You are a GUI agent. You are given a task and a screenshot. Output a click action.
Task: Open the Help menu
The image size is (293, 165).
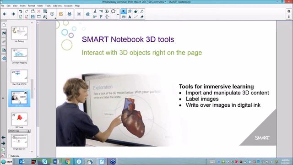click(x=77, y=6)
